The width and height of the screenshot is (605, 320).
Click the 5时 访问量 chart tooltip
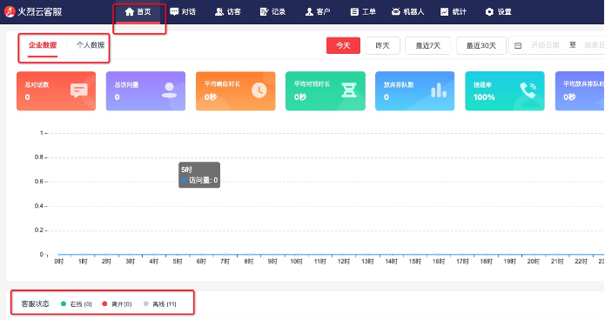(199, 175)
